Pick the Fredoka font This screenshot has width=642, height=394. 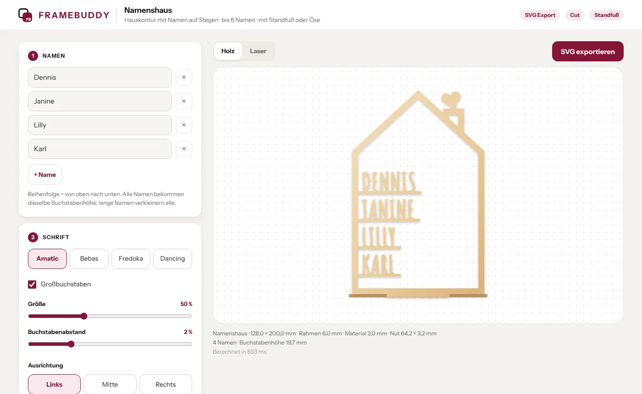131,259
